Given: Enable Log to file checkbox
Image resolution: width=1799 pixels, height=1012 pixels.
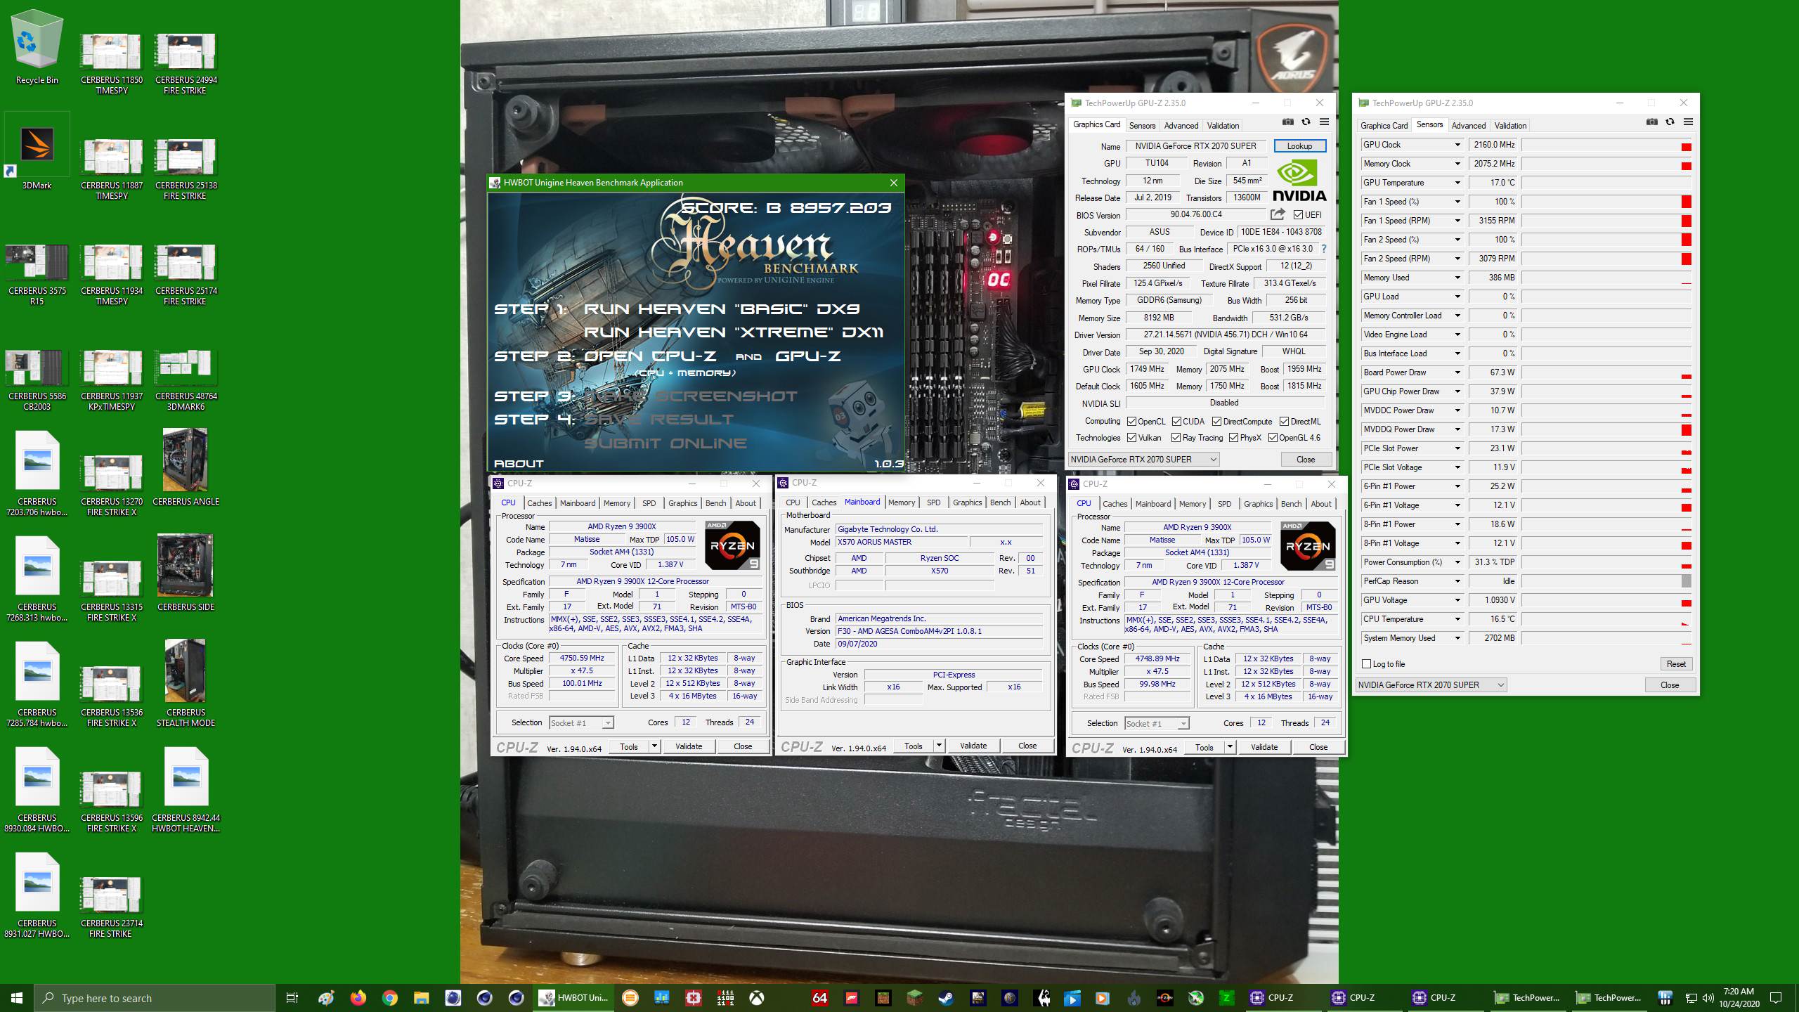Looking at the screenshot, I should (1366, 664).
